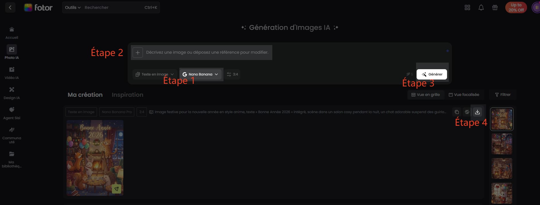Go to Accueil in the sidebar
Image resolution: width=540 pixels, height=205 pixels.
tap(12, 33)
